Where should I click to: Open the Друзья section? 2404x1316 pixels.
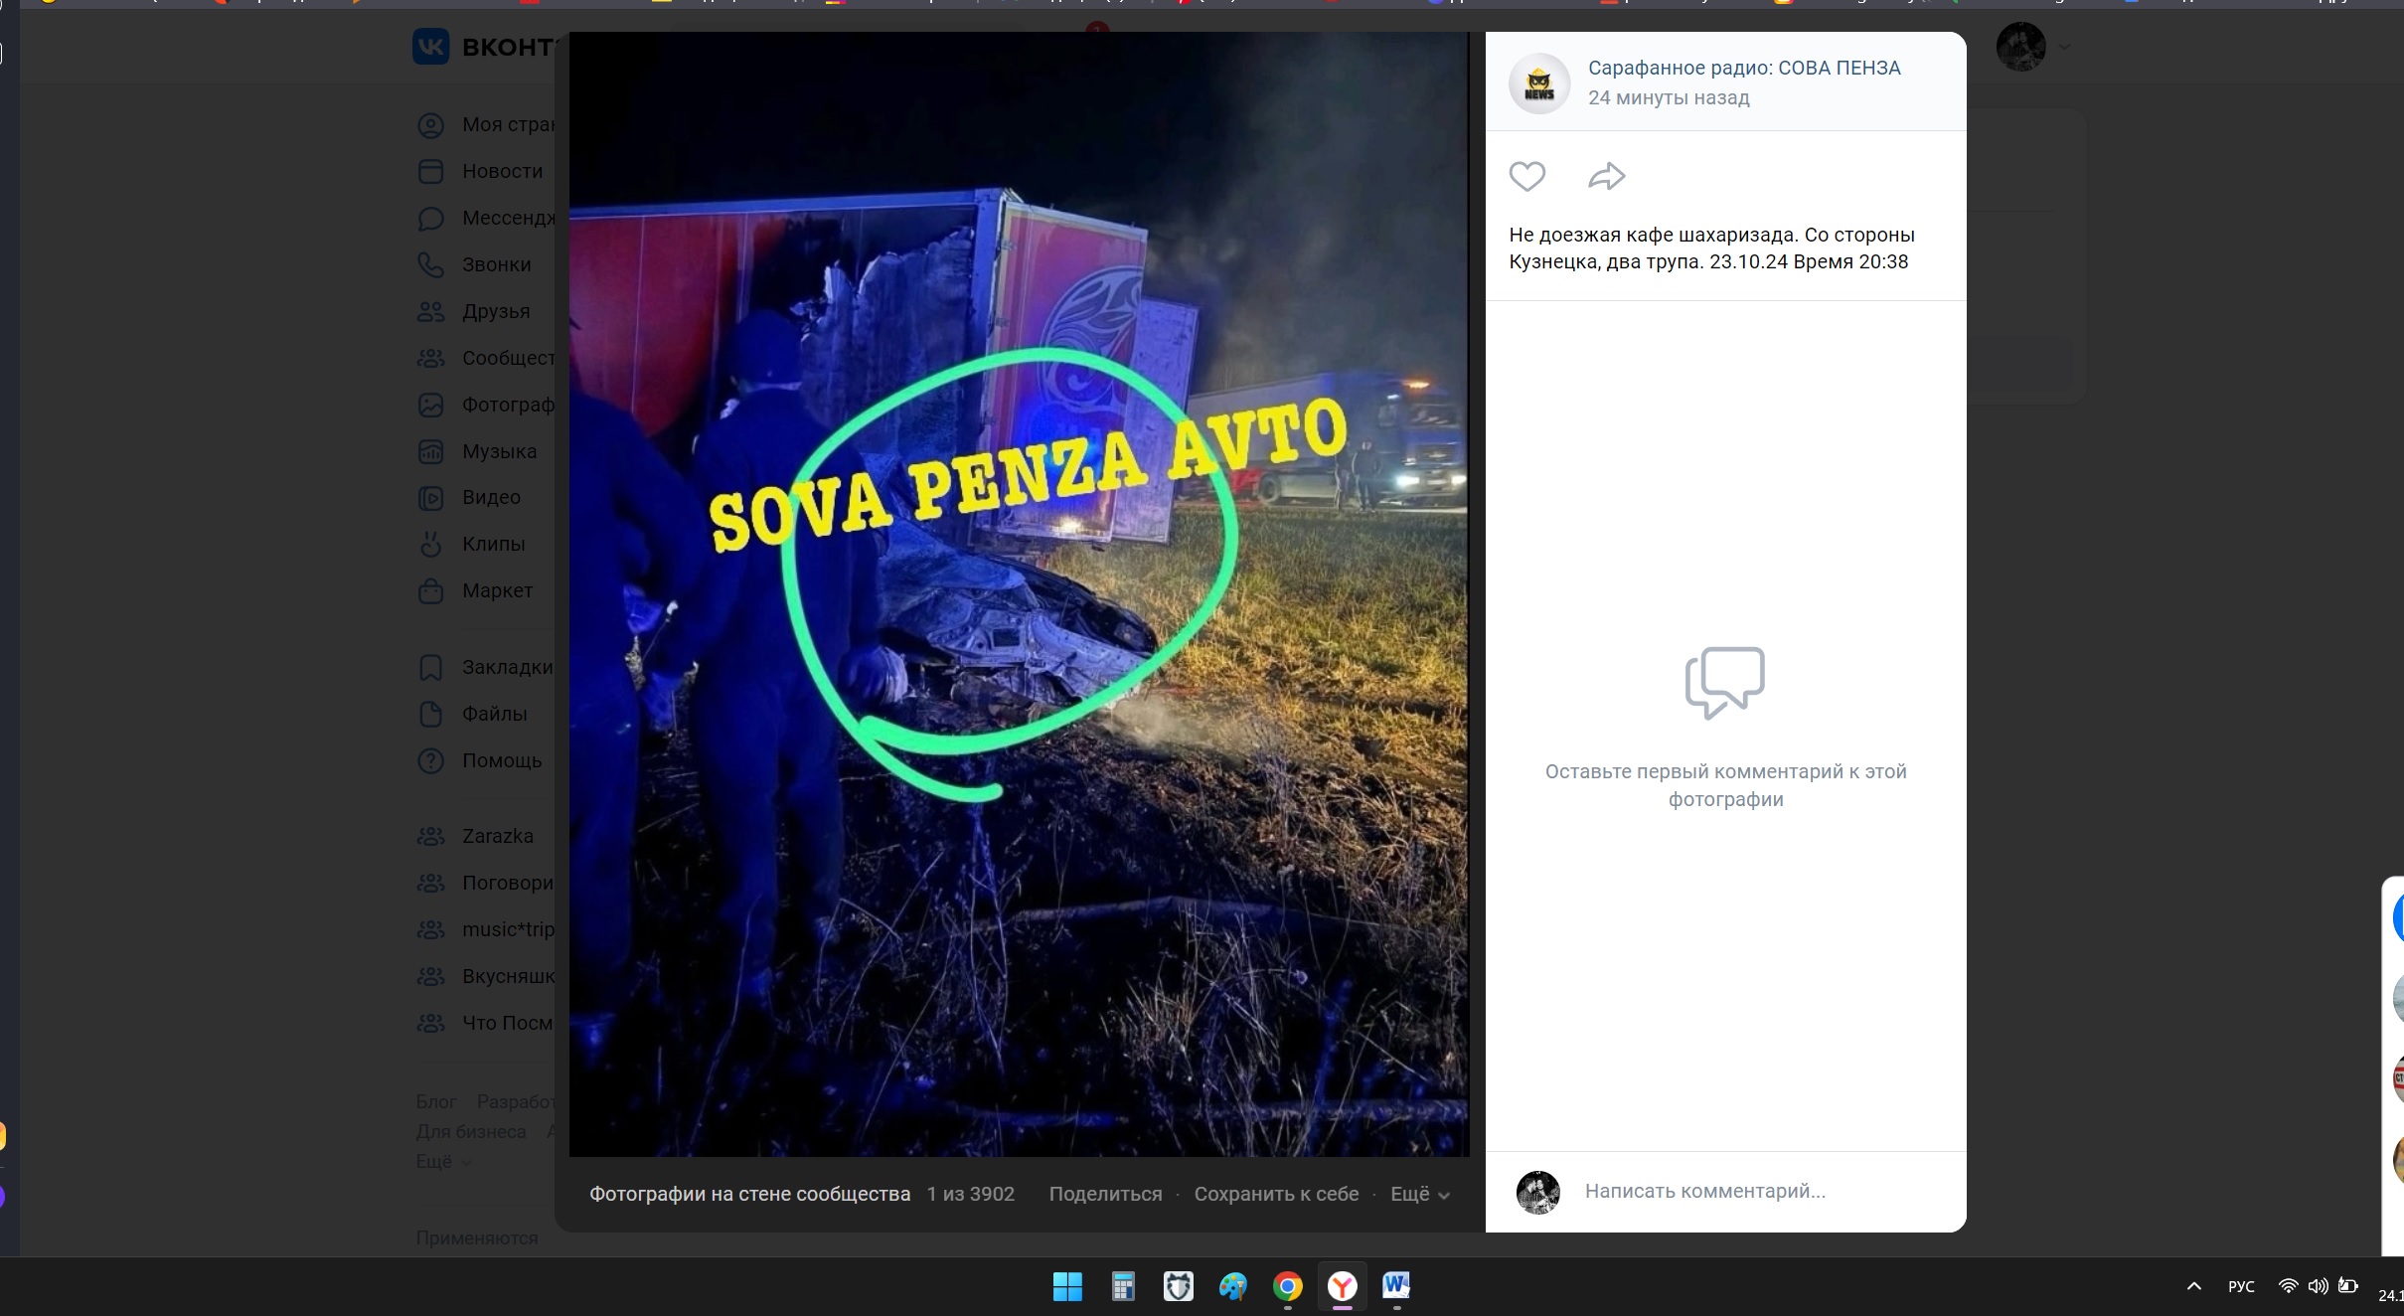click(430, 311)
